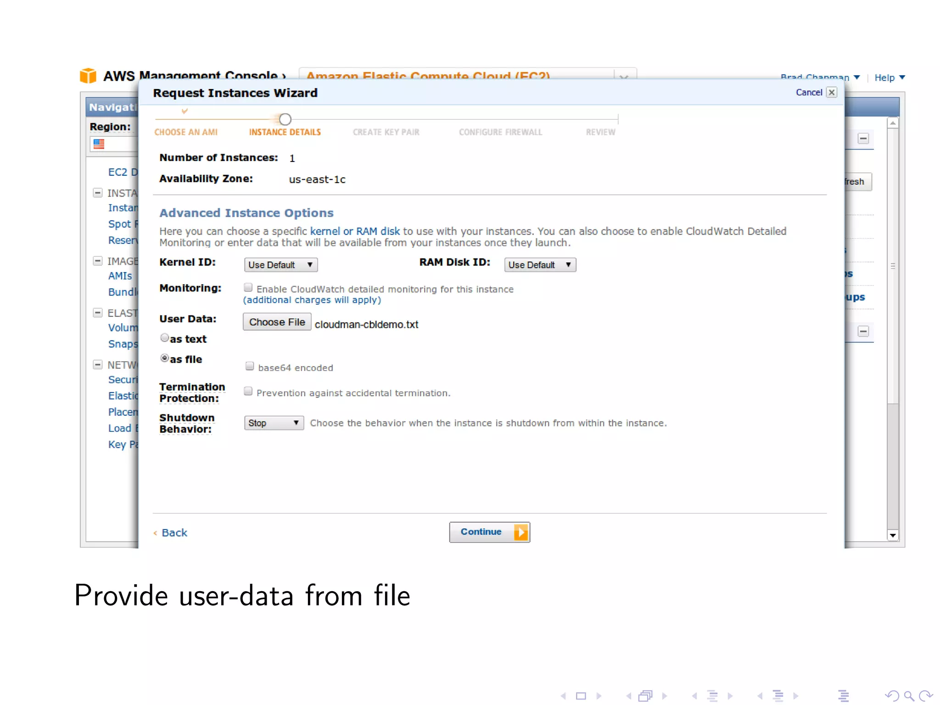Enable termination protection checkbox
Screen dimensions: 940x705
[x=248, y=392]
